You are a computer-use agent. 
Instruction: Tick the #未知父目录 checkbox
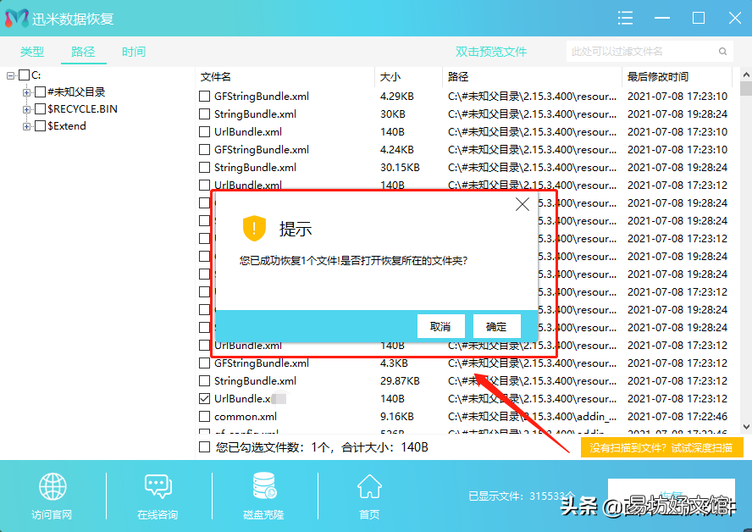click(x=41, y=91)
